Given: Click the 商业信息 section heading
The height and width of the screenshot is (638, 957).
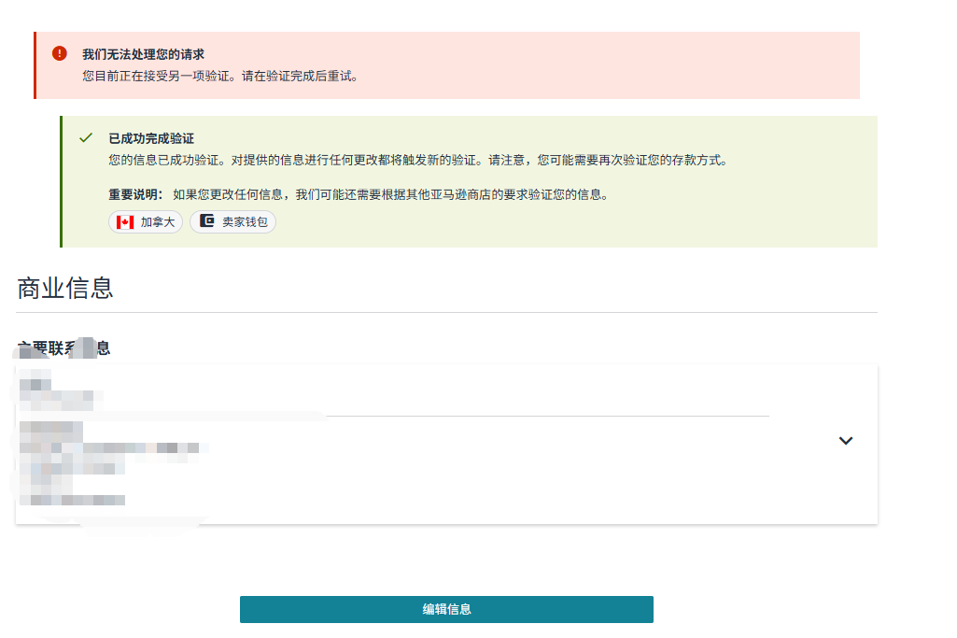Looking at the screenshot, I should 65,288.
